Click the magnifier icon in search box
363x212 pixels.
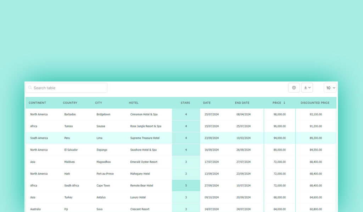coord(30,88)
